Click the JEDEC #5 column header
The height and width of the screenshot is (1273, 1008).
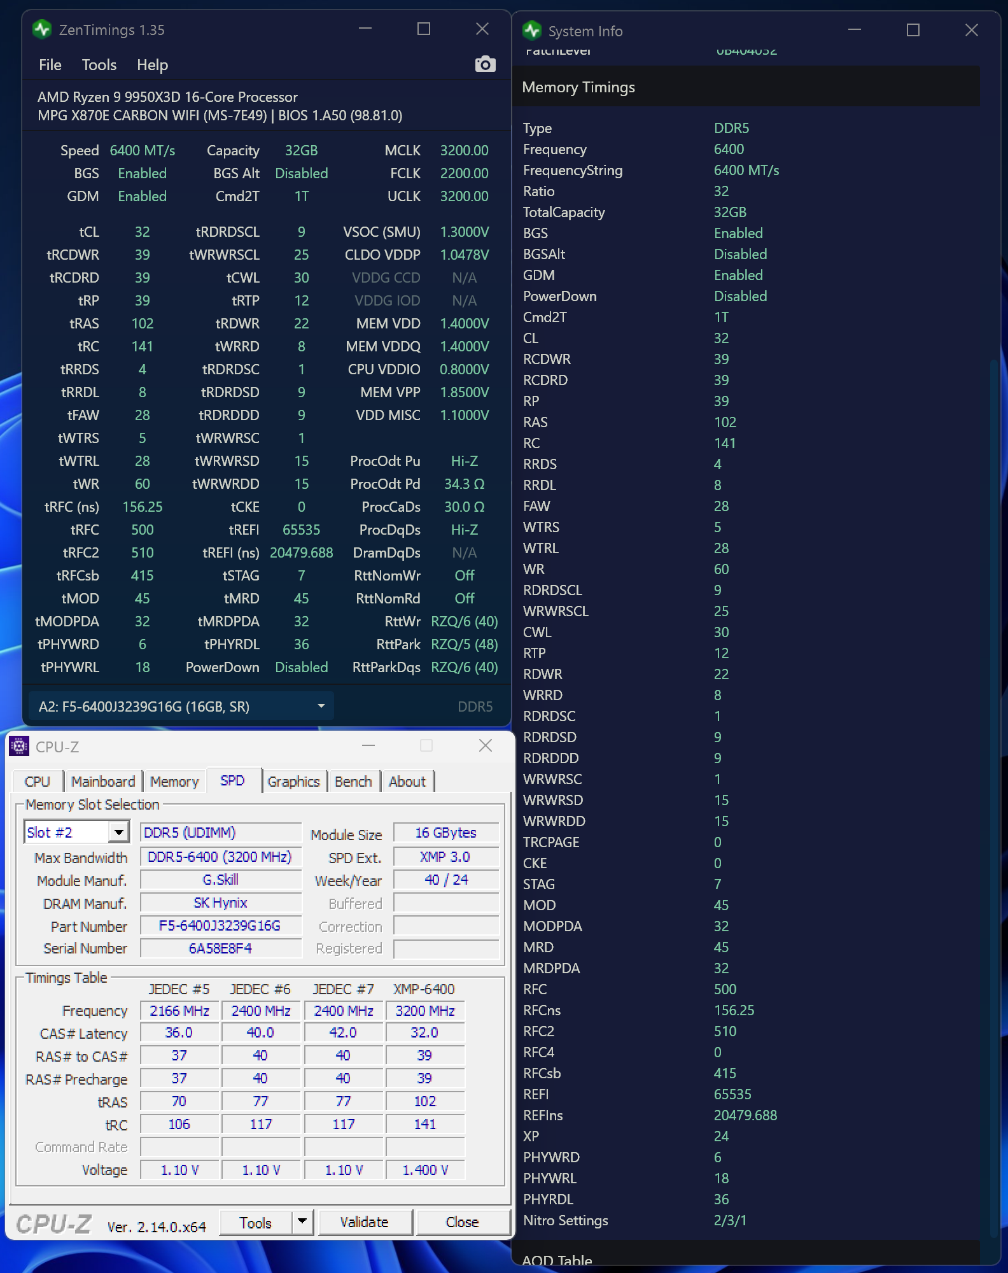(x=179, y=989)
